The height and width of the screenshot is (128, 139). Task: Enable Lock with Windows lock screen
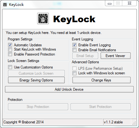[74, 73]
